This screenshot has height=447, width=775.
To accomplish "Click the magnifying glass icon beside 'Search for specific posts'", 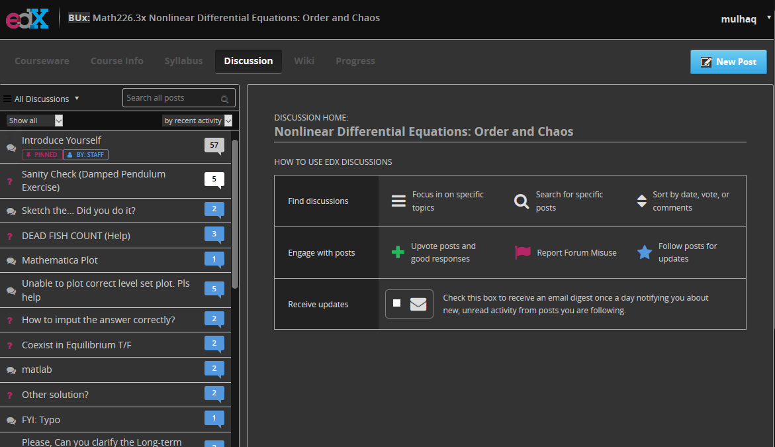I will (x=521, y=201).
